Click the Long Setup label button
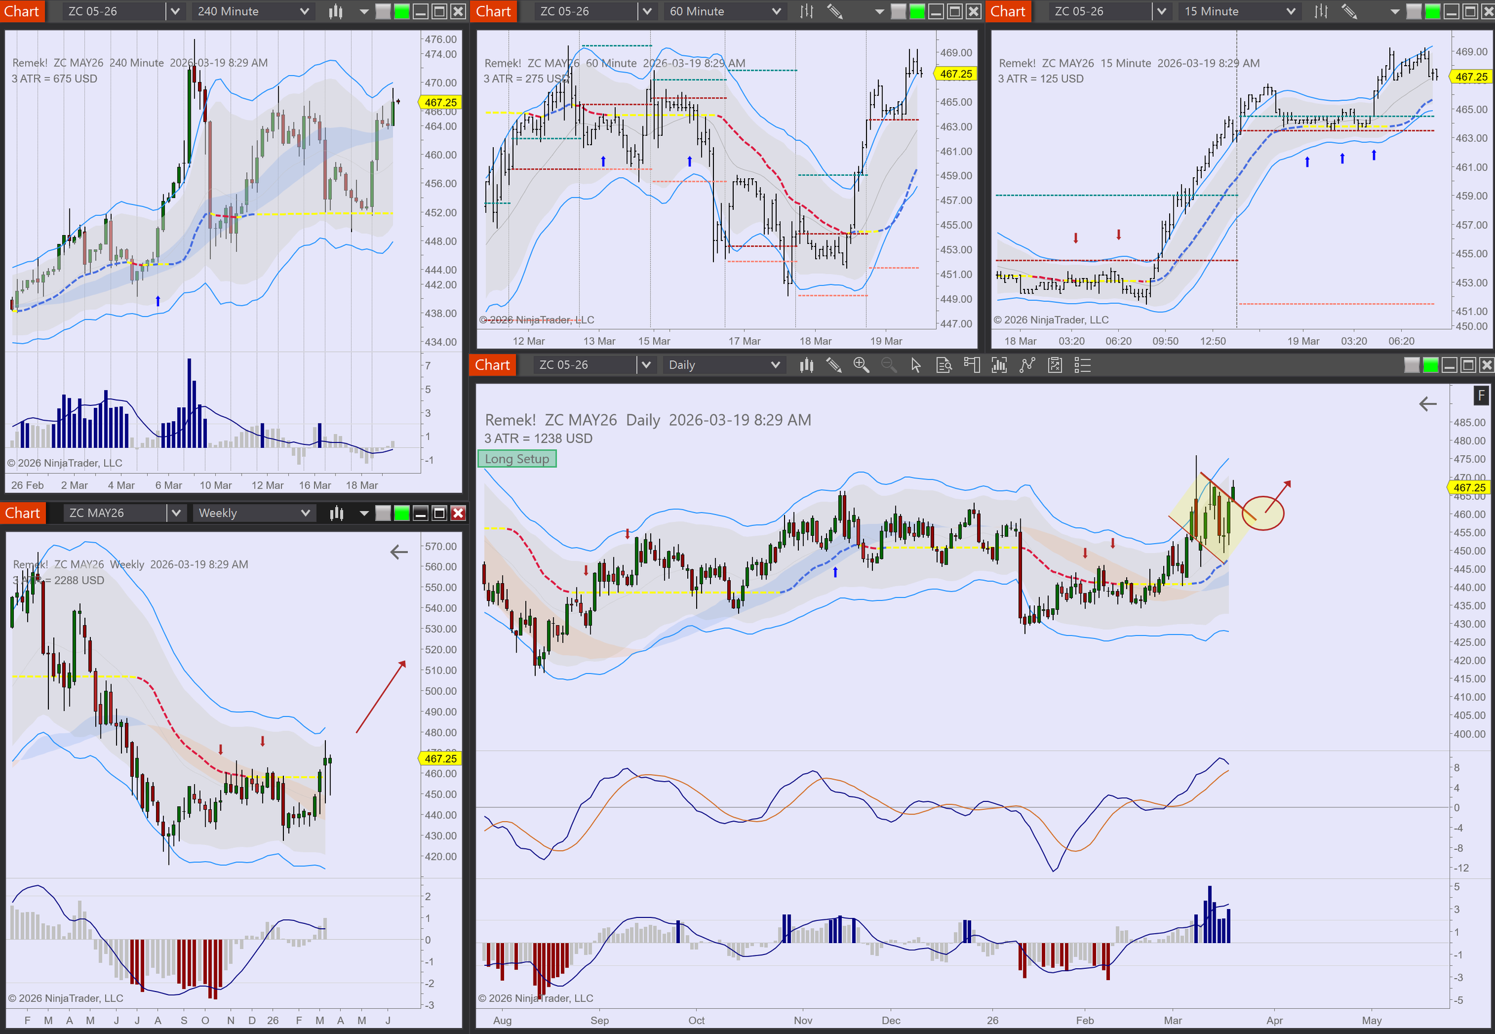Image resolution: width=1495 pixels, height=1034 pixels. point(517,459)
